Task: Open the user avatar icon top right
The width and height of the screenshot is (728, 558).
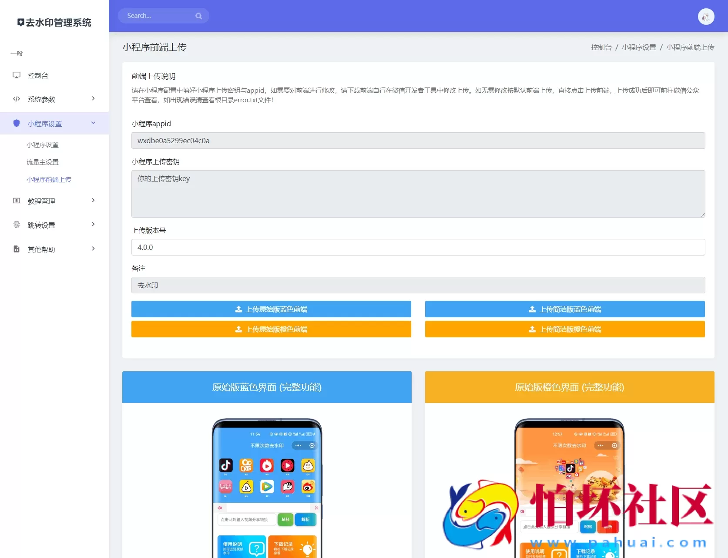Action: (x=706, y=16)
